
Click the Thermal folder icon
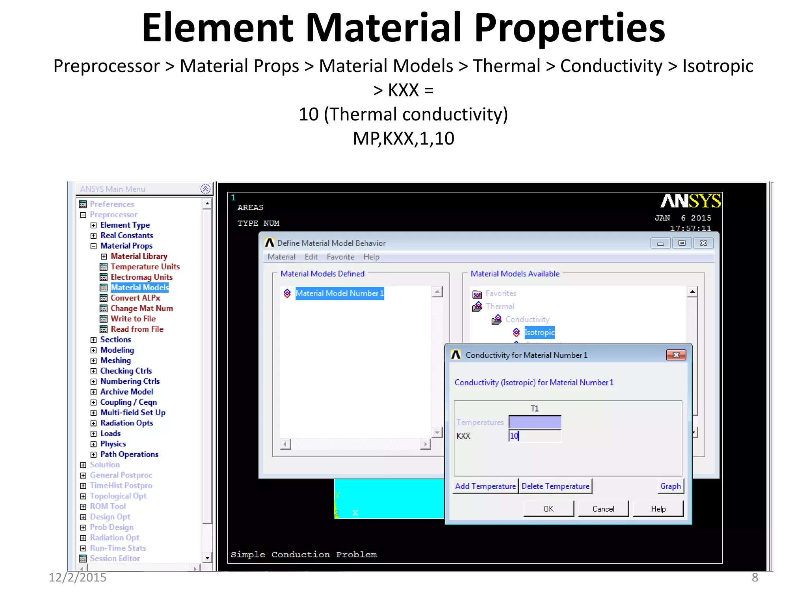point(477,306)
